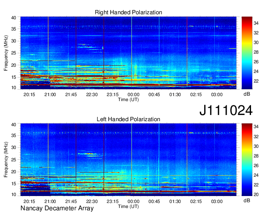Click the 22:30 tick on lower time axis
Viewport: 263px width, 213px height.
(x=92, y=201)
